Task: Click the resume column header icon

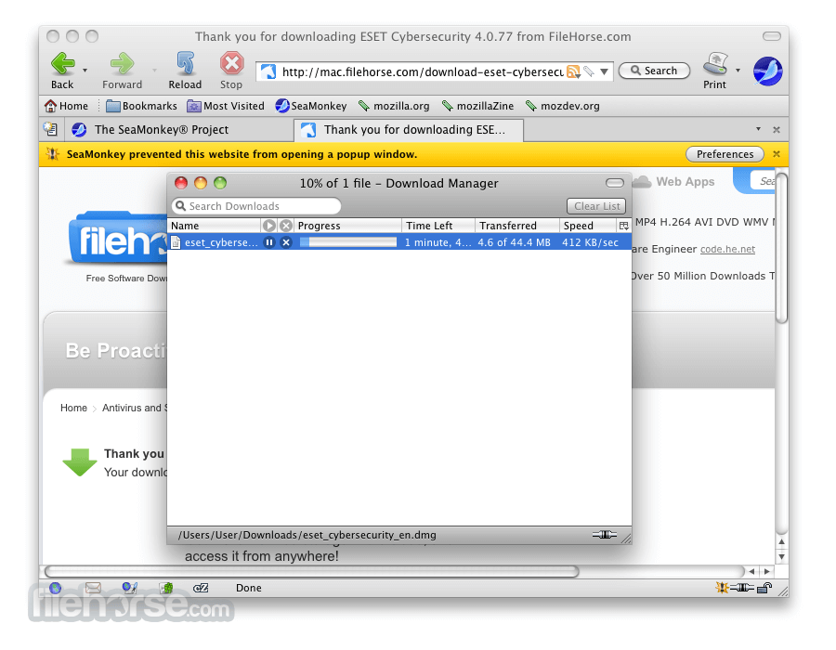Action: 269,226
